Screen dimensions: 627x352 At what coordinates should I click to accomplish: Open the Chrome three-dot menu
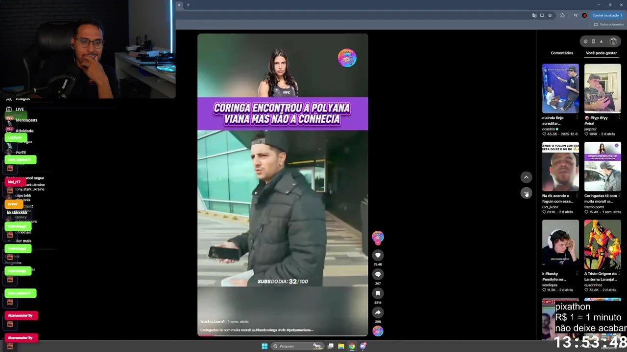[622, 15]
